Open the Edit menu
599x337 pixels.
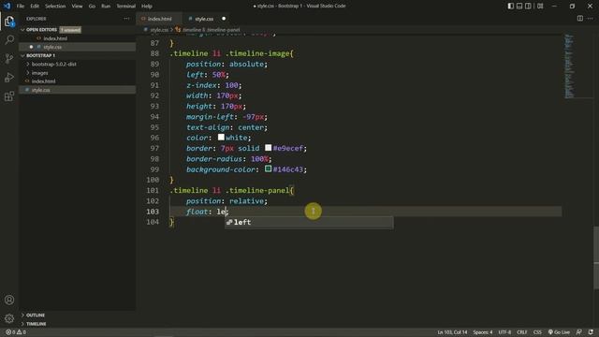(x=35, y=7)
